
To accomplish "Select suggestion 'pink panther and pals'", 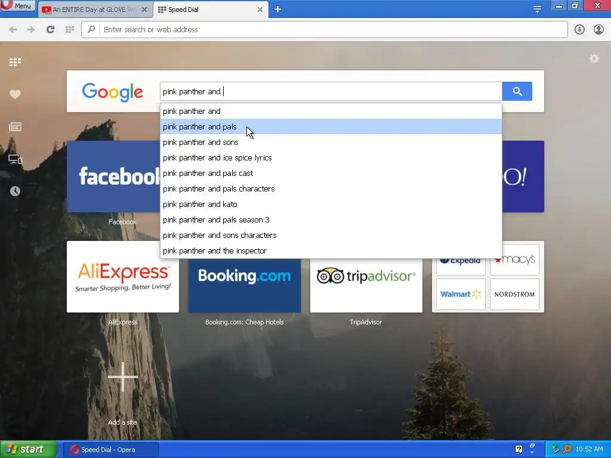I will click(x=331, y=126).
